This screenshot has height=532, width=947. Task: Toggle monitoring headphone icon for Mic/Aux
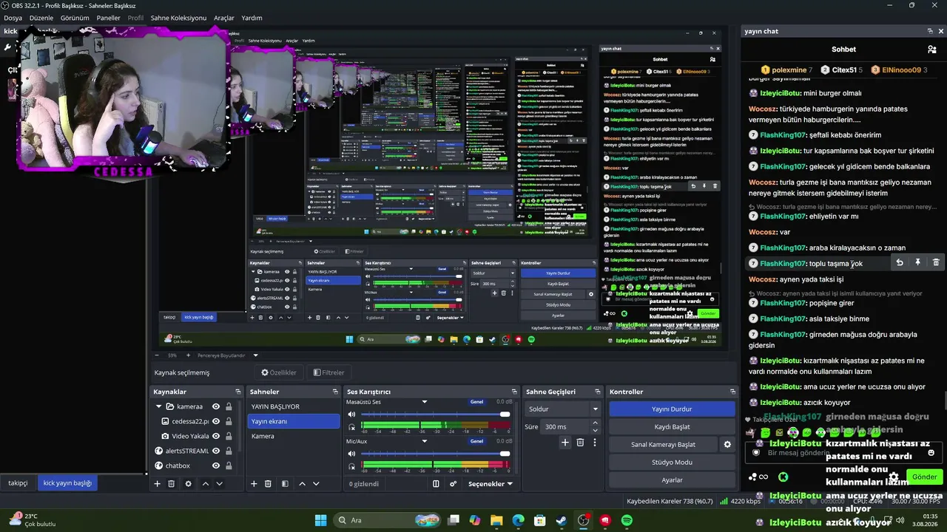point(351,466)
